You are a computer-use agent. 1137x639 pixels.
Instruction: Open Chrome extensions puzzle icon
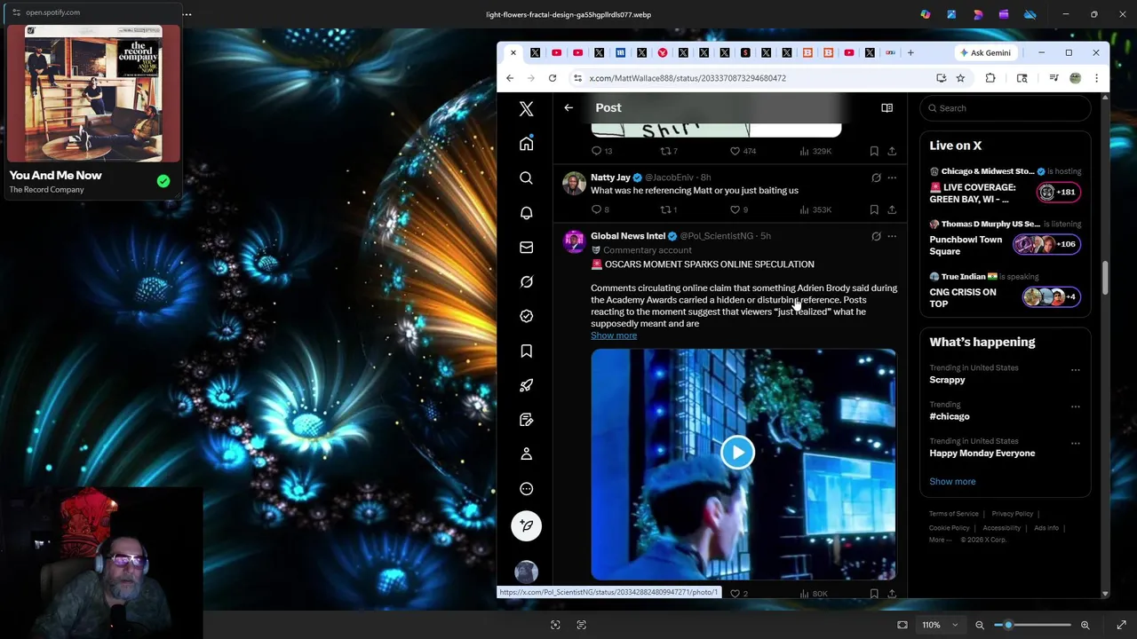[990, 78]
